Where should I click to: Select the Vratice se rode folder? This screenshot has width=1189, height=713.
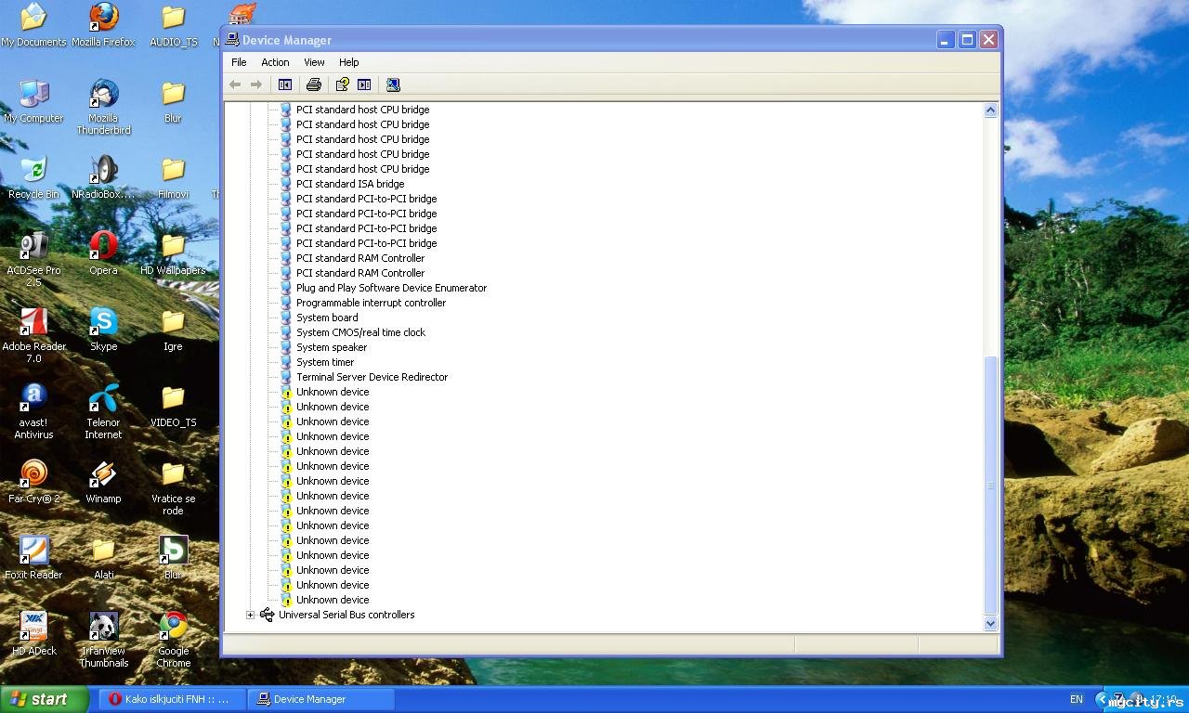173,487
